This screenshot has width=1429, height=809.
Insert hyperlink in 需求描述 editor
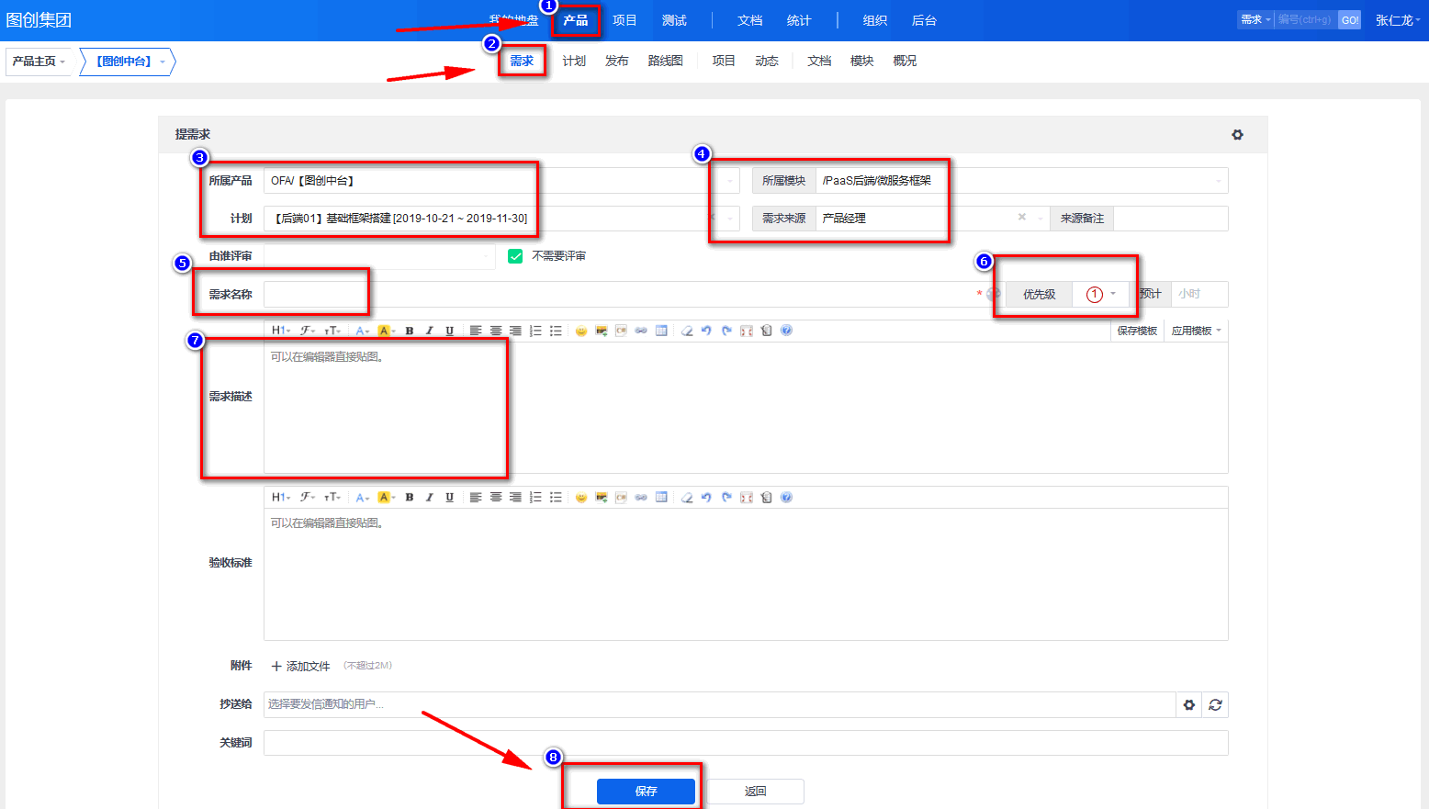click(x=641, y=331)
